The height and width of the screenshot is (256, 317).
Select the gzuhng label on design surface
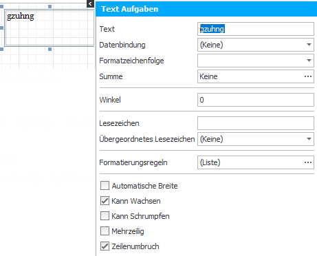click(50, 28)
